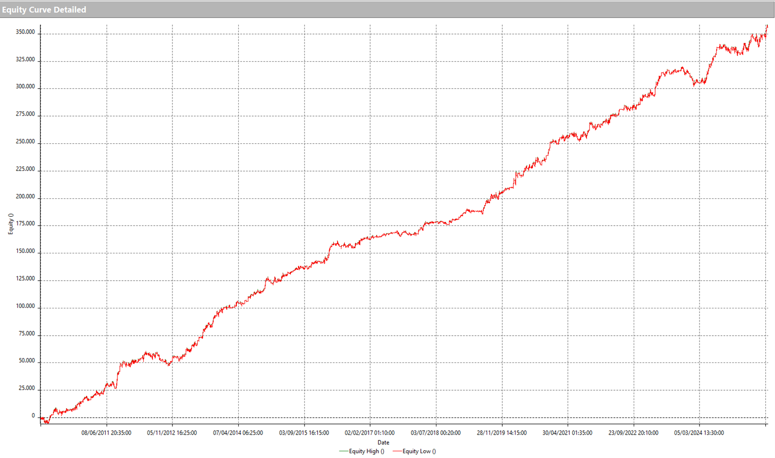Click the 200.000 equity axis value
Viewport: 775px width, 458px height.
[25, 197]
